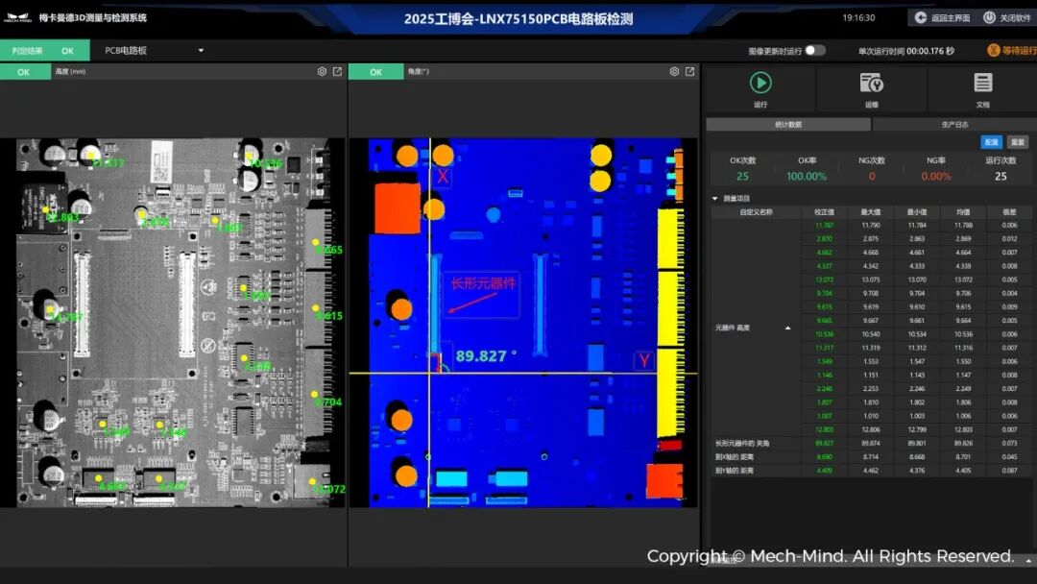The height and width of the screenshot is (584, 1037).
Task: Open settings gear for angle (角度) view
Action: tap(674, 72)
